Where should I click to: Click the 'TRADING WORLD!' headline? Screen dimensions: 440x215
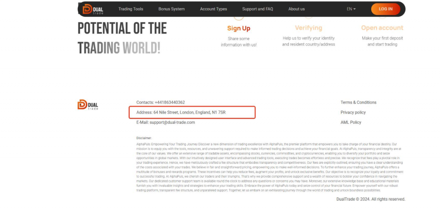coord(119,48)
